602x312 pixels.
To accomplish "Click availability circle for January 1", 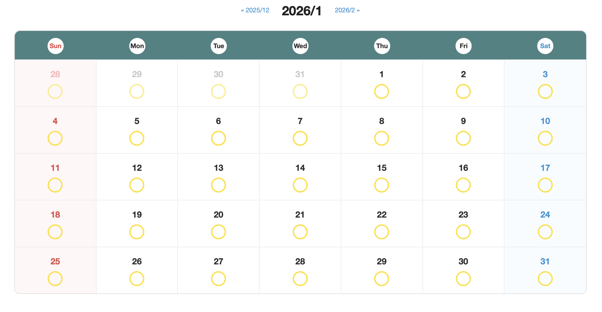I will tap(381, 91).
